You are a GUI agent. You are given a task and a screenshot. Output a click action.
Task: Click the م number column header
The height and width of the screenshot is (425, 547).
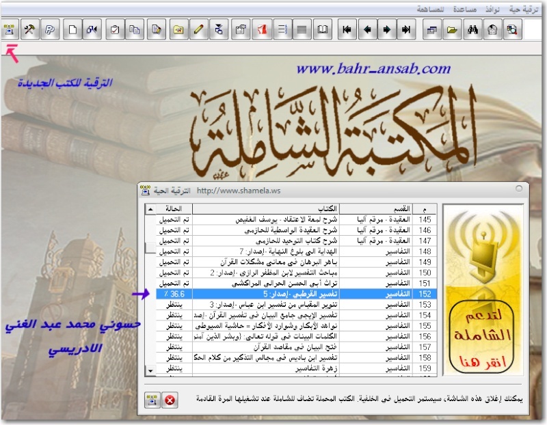click(425, 209)
